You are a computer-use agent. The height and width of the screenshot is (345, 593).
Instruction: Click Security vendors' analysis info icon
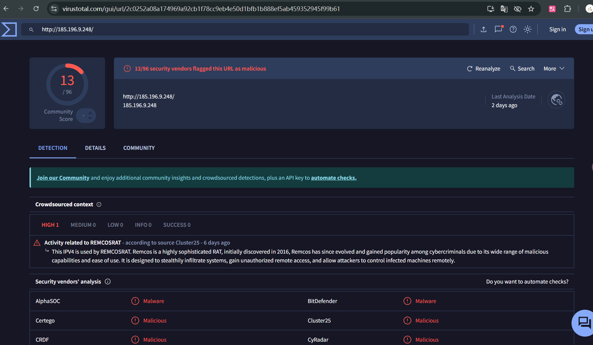[x=108, y=282]
